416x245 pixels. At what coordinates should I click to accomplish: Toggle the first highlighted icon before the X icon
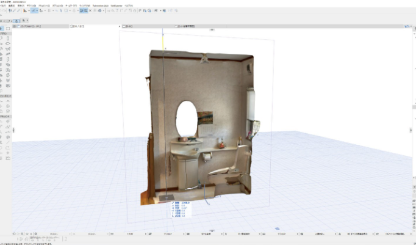click(x=82, y=10)
